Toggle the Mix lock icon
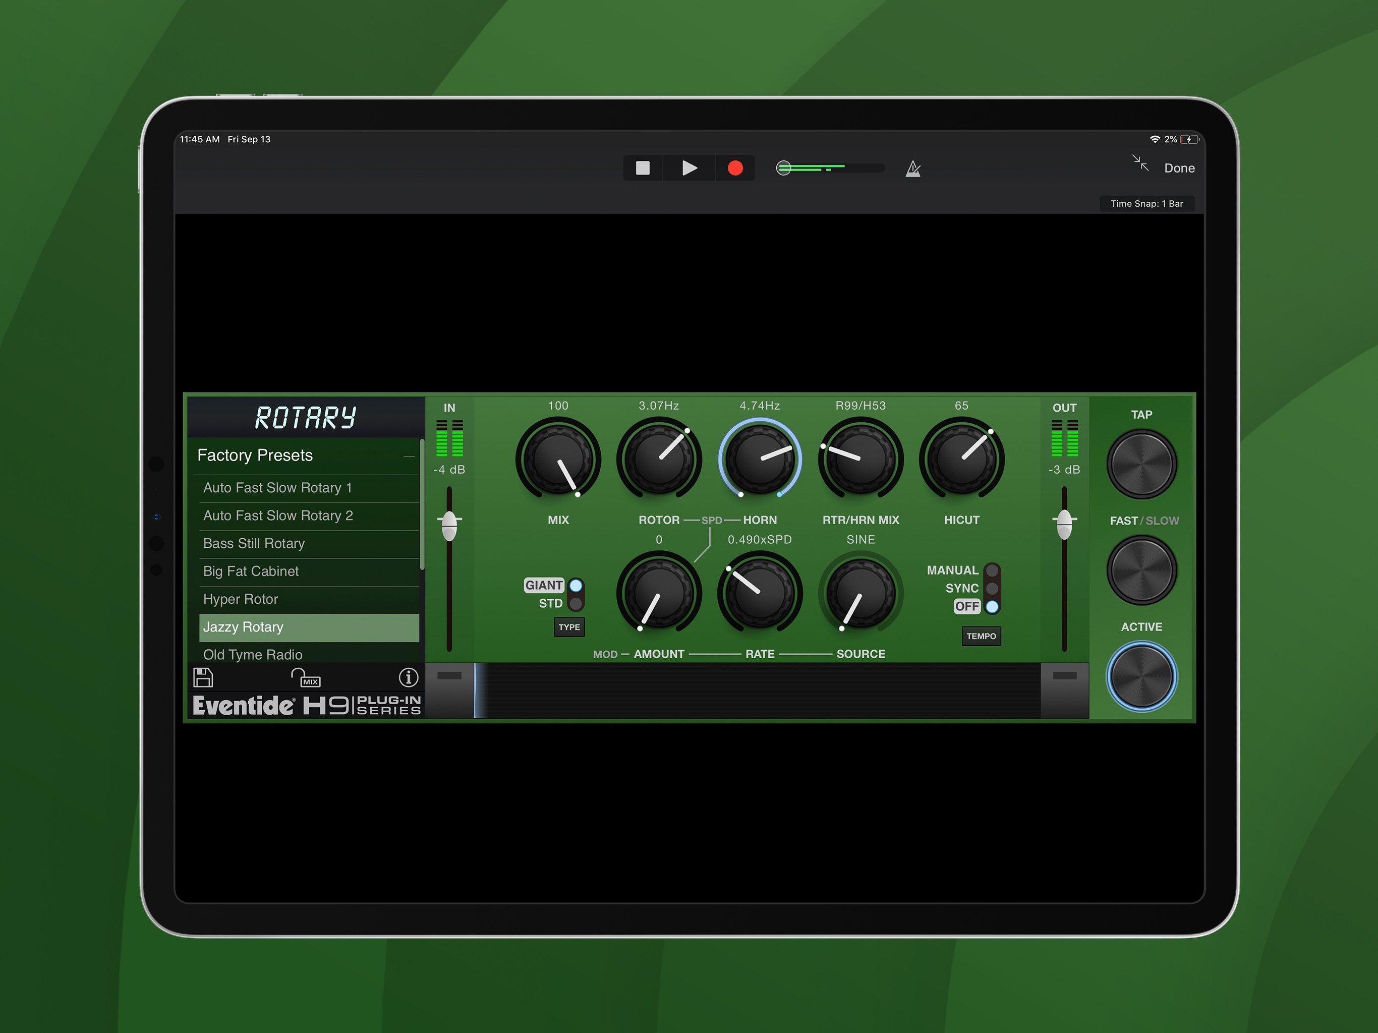1378x1033 pixels. point(305,678)
